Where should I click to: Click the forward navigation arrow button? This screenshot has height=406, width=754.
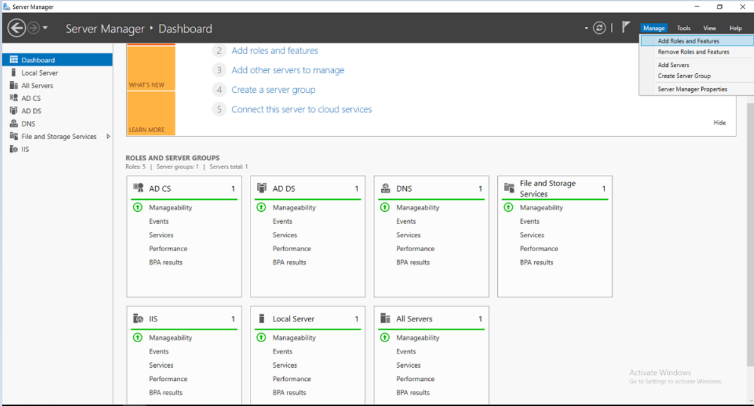point(33,28)
